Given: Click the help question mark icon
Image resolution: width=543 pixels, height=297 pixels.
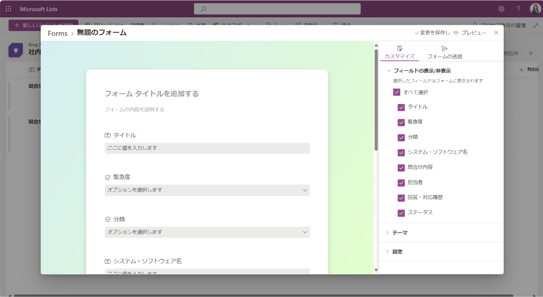Looking at the screenshot, I should 518,9.
